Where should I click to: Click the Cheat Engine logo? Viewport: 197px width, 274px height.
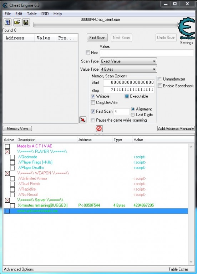coord(187,28)
